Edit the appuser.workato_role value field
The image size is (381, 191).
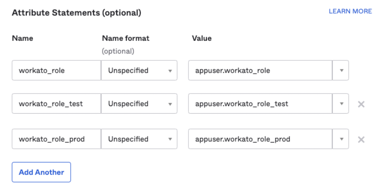coord(260,70)
